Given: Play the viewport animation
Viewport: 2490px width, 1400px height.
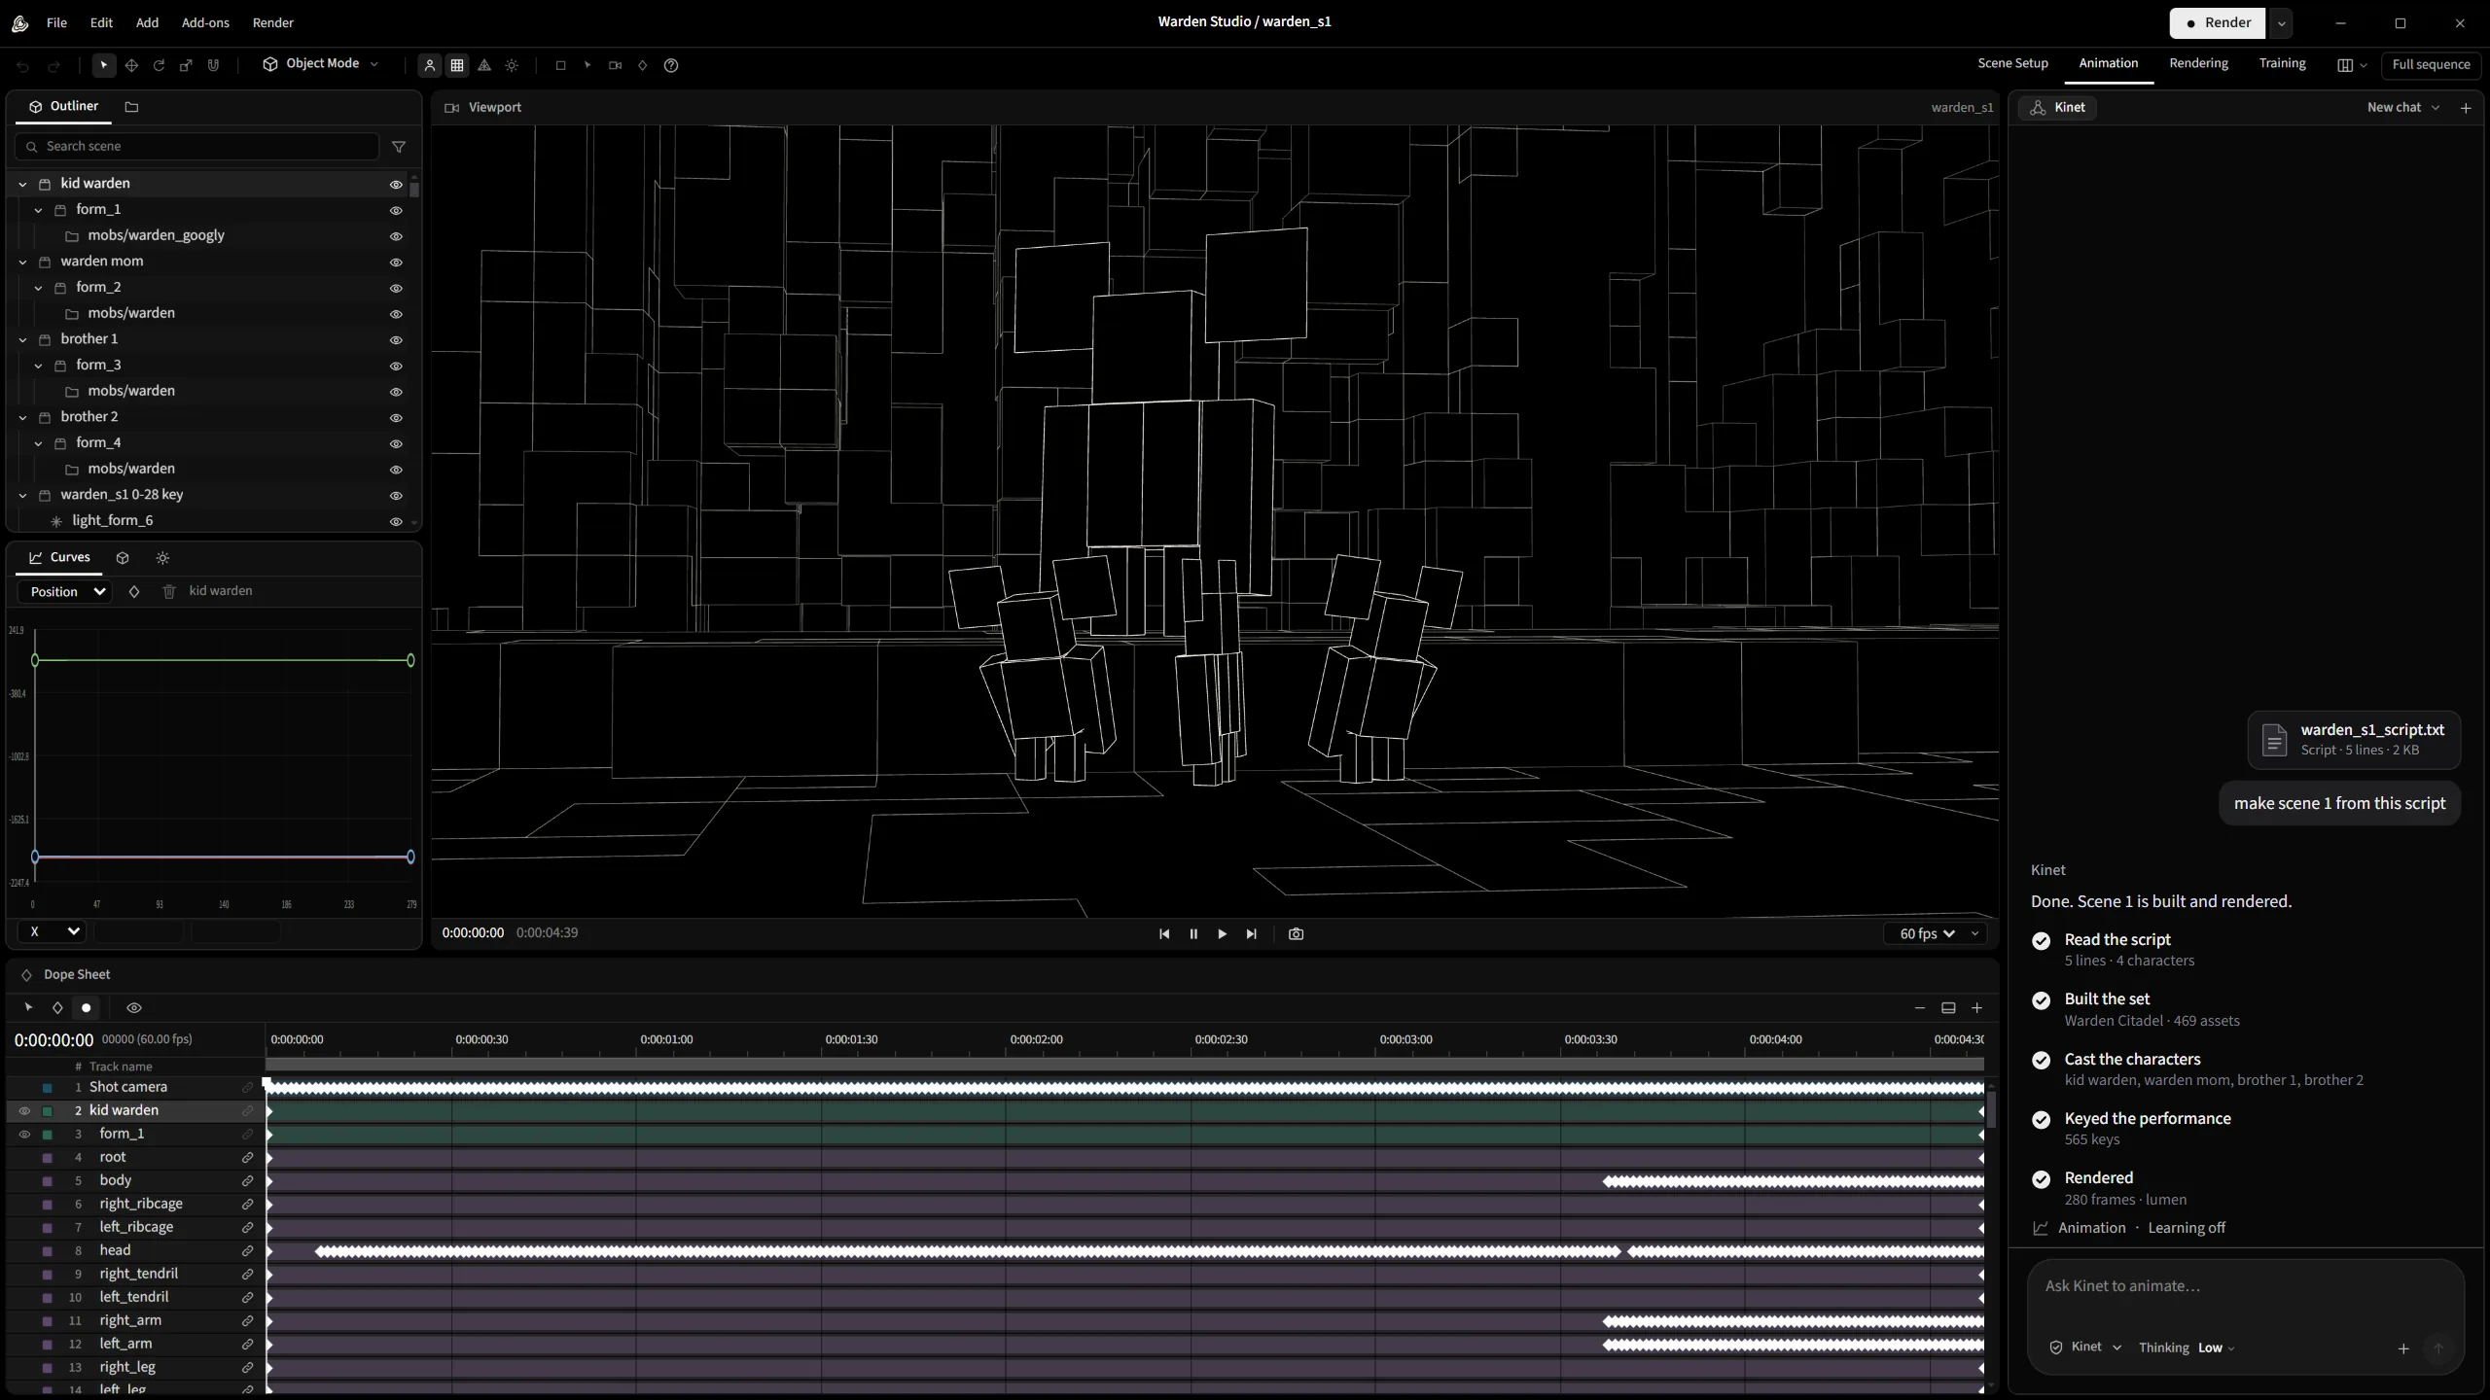Looking at the screenshot, I should [x=1222, y=934].
